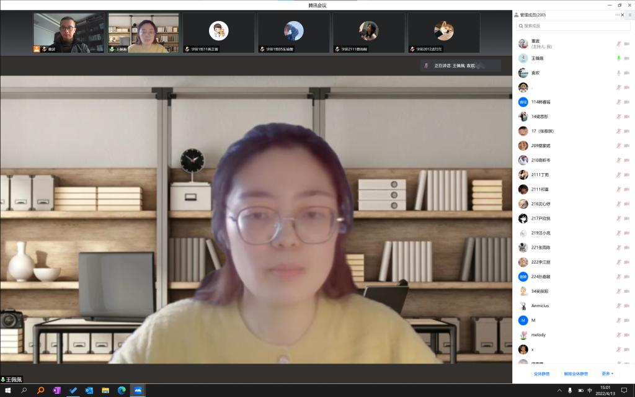Open the member panel three-dots menu
635x397 pixels.
point(617,14)
